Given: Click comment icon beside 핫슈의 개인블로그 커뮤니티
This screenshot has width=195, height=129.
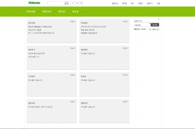Looking at the screenshot, I should pyautogui.click(x=51, y=27).
